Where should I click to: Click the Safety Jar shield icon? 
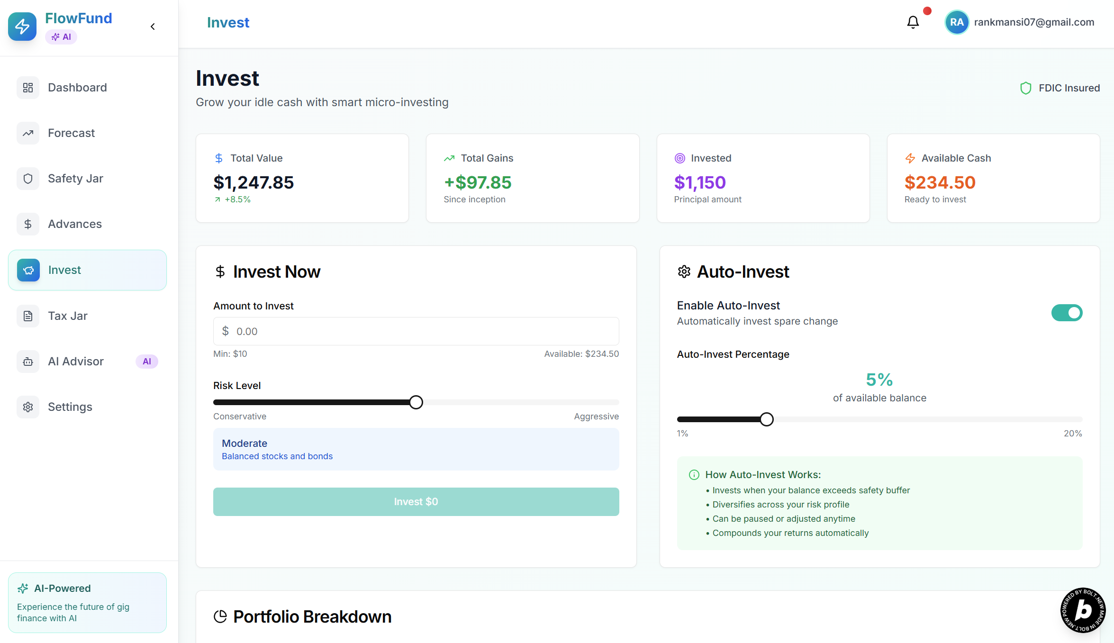[28, 179]
